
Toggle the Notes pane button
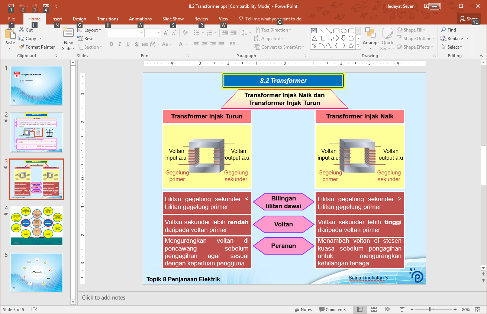303,310
